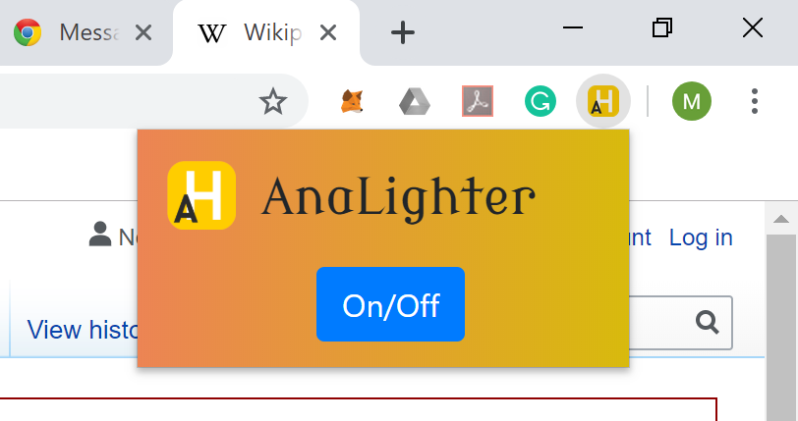This screenshot has width=798, height=421.
Task: Open the Grammarly extension icon
Action: [x=540, y=101]
